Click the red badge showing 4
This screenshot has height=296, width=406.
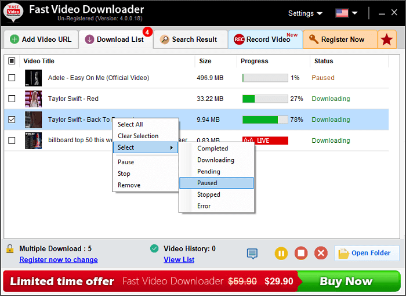click(147, 32)
